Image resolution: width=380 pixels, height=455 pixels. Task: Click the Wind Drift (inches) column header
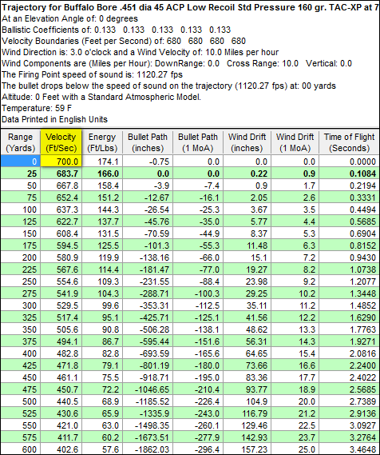247,142
